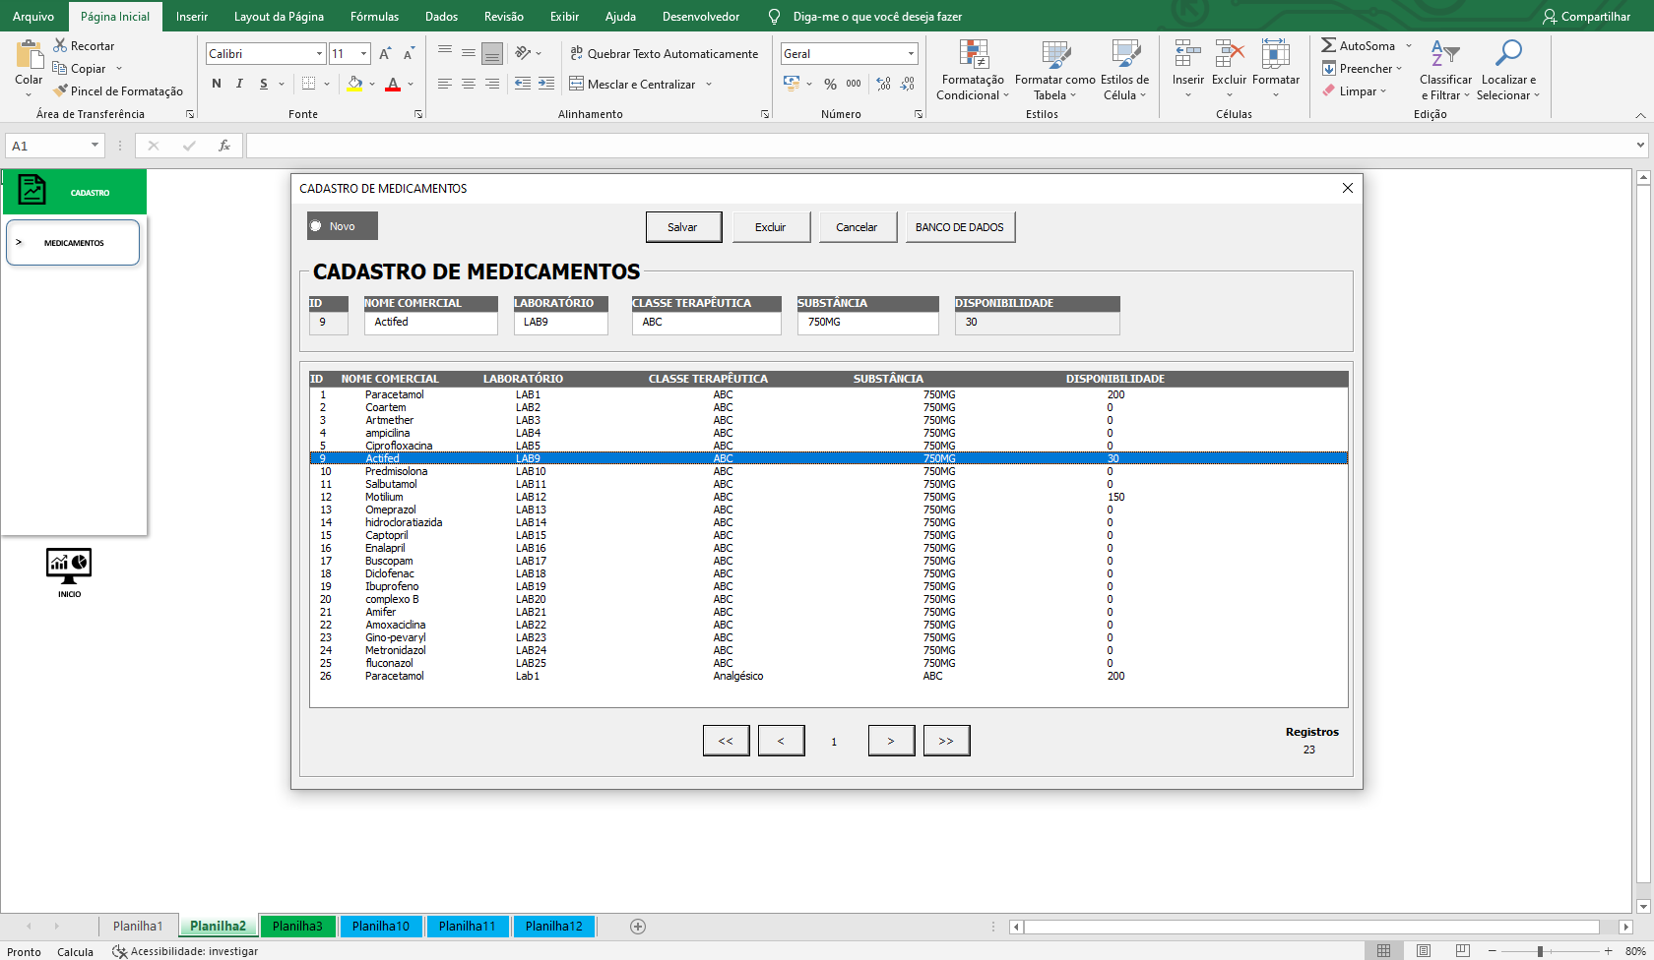The width and height of the screenshot is (1654, 960).
Task: Click the MEDICAMENTOS sidebar button
Action: coord(73,243)
